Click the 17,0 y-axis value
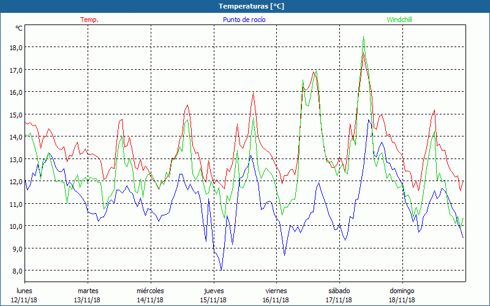Viewport: 490px width, 306px height. tap(17, 70)
